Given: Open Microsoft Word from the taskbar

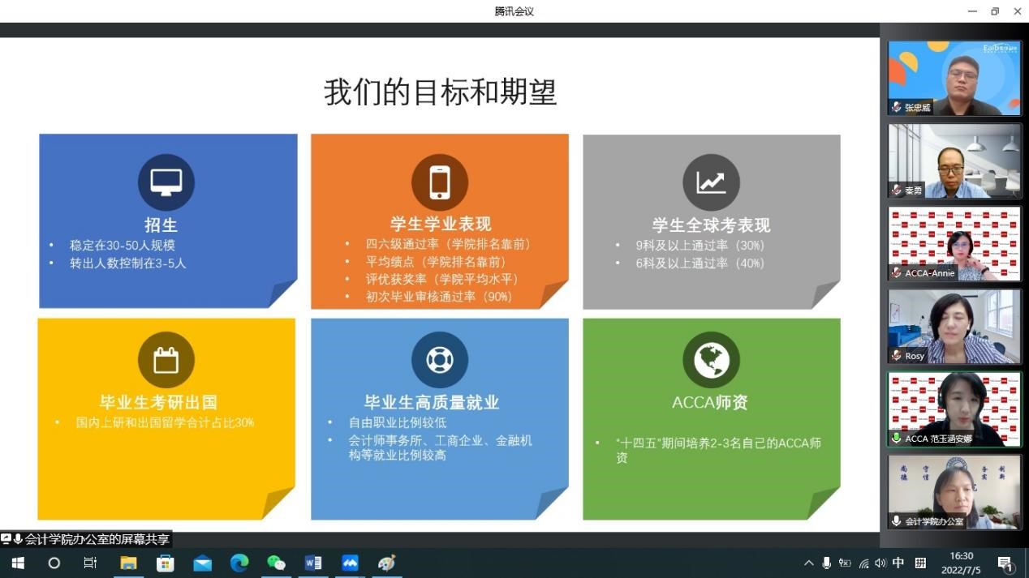Looking at the screenshot, I should (313, 563).
